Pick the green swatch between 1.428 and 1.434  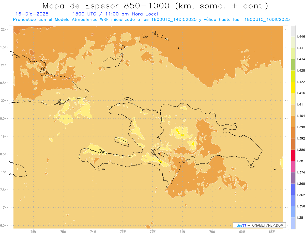[293, 65]
